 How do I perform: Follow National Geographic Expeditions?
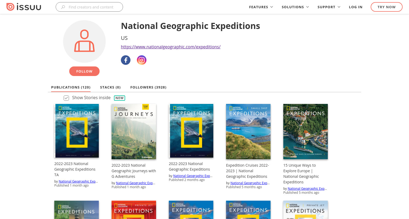pos(84,71)
